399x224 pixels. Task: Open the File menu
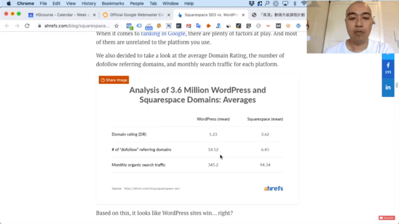pos(43,3)
